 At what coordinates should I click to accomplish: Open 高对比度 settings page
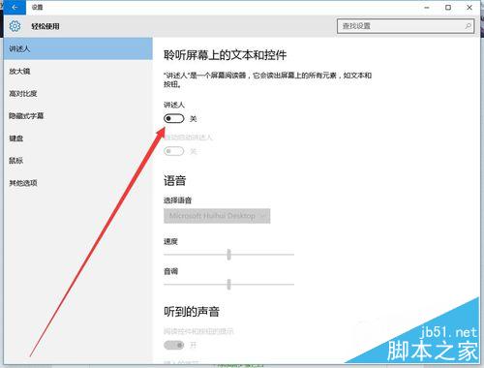(x=77, y=93)
